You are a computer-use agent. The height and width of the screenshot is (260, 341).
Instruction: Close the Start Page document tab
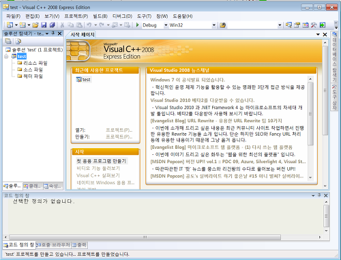[325, 35]
